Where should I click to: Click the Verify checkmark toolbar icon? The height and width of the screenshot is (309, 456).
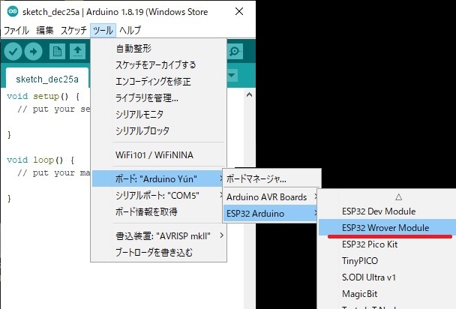pyautogui.click(x=13, y=52)
